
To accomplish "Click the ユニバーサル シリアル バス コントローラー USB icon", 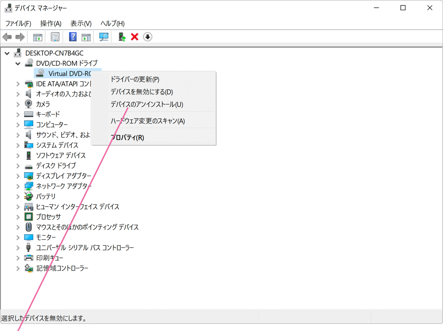I will pos(29,247).
